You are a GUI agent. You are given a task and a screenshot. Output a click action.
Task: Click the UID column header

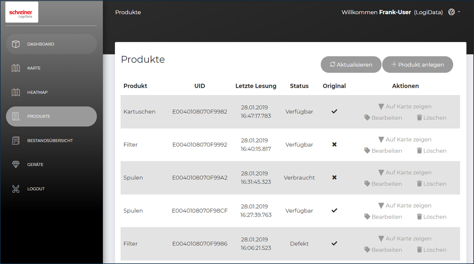pos(200,86)
